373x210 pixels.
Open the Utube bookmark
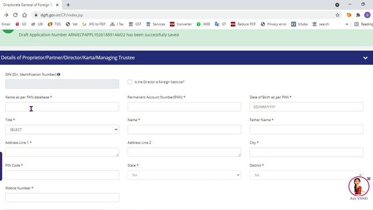tap(299, 24)
